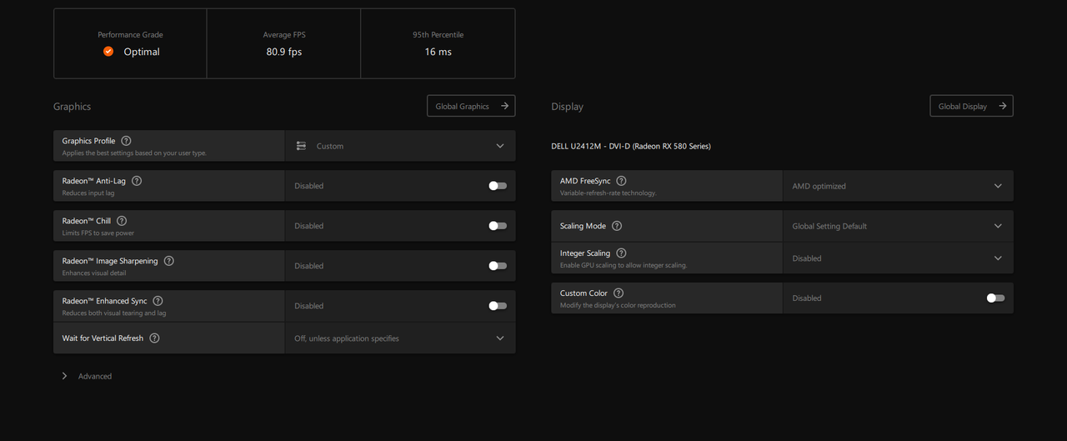
Task: Enable the Radeon Anti-Lag toggle
Action: (x=498, y=186)
